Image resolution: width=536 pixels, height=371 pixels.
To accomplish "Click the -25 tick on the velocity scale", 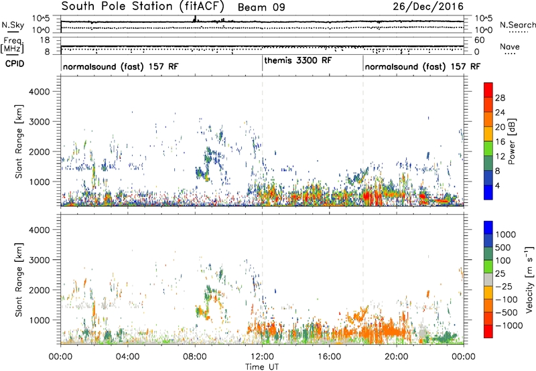I will click(x=504, y=286).
